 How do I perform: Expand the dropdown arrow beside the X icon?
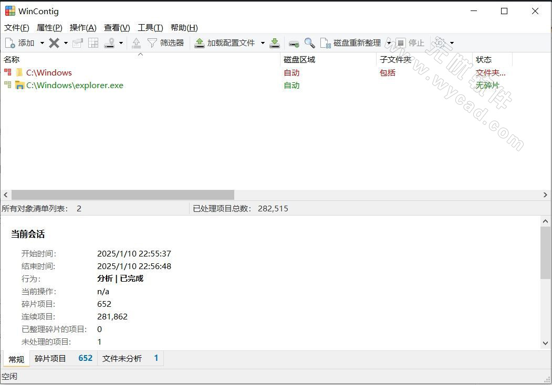[x=66, y=43]
